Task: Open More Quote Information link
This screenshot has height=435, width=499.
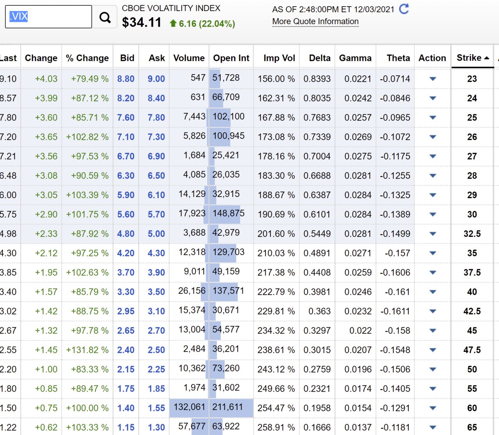Action: click(x=315, y=21)
